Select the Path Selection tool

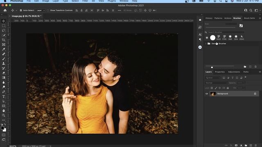coord(4,101)
